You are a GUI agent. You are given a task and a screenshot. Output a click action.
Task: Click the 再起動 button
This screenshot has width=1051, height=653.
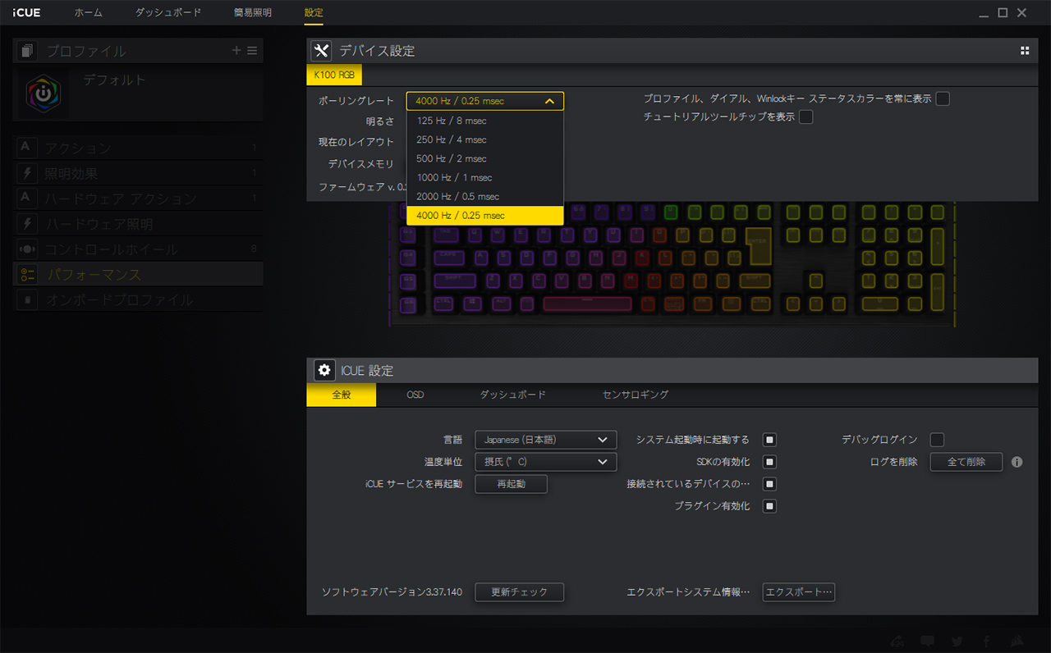click(511, 484)
